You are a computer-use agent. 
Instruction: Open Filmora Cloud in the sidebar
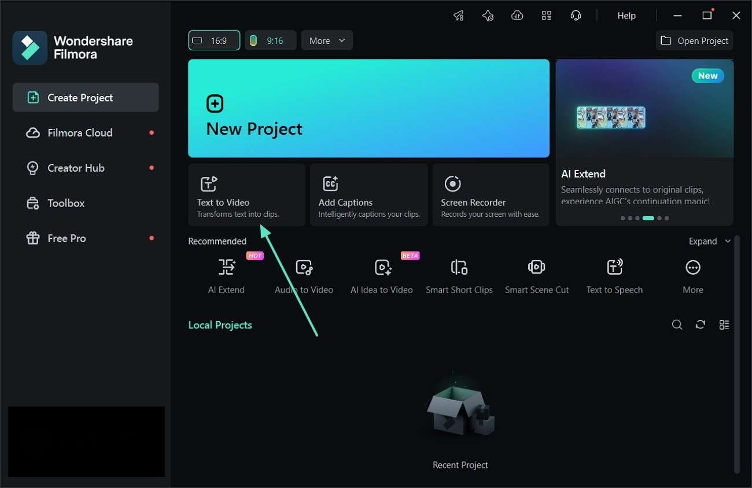(86, 133)
